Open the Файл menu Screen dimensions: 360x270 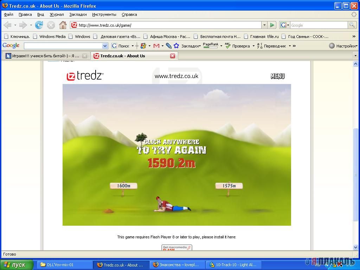[8, 14]
